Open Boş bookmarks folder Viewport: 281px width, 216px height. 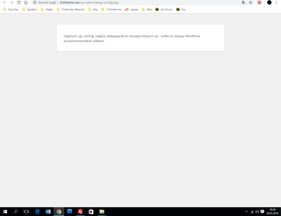pos(93,9)
